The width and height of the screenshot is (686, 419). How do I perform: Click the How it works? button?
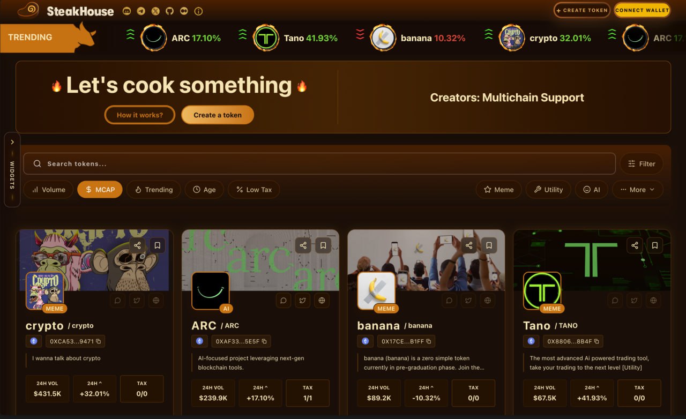click(140, 115)
